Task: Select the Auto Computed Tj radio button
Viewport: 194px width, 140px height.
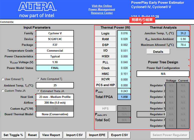Action: 39,79
